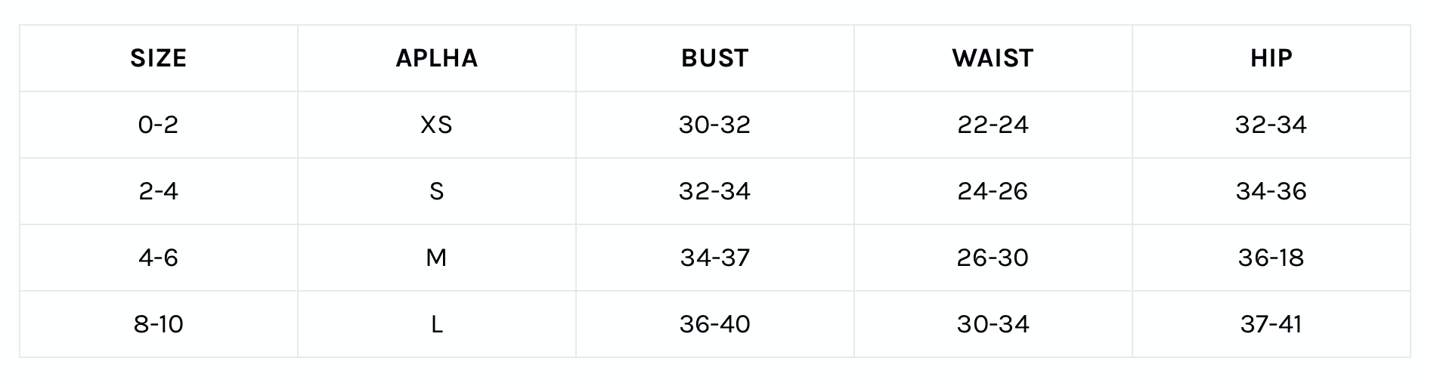Select the BUST column header
Screen dimensions: 1431x380
714,58
